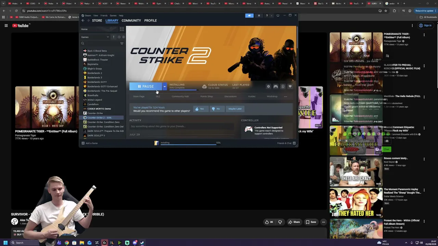Screen dimensions: 438x246
Task: Go back with the Steam back arrow
Action: (83, 20)
